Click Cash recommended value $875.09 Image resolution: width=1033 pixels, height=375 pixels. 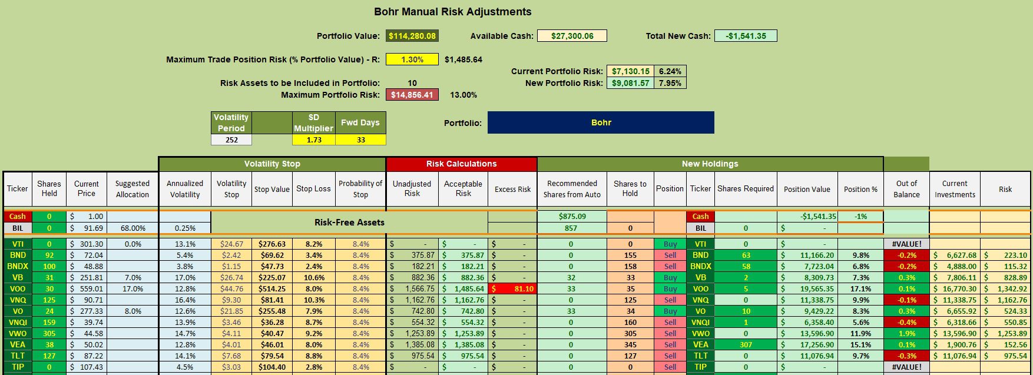coord(572,217)
